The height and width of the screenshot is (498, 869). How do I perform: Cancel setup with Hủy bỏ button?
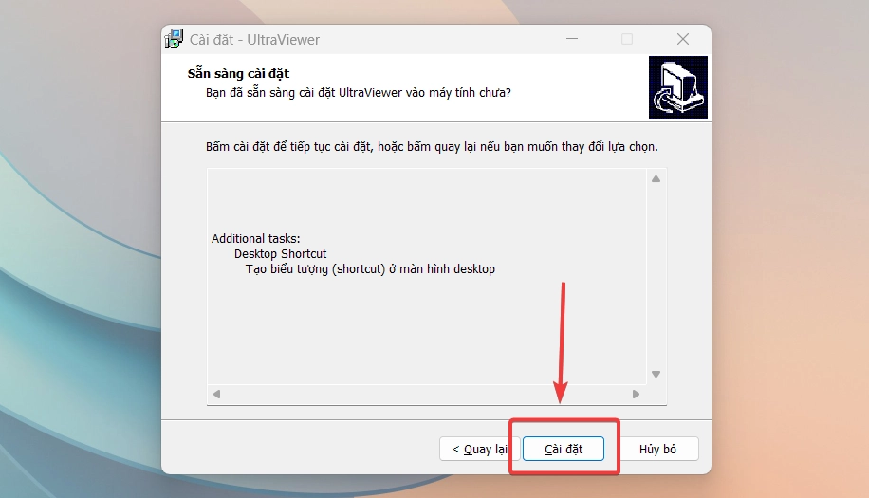tap(657, 449)
